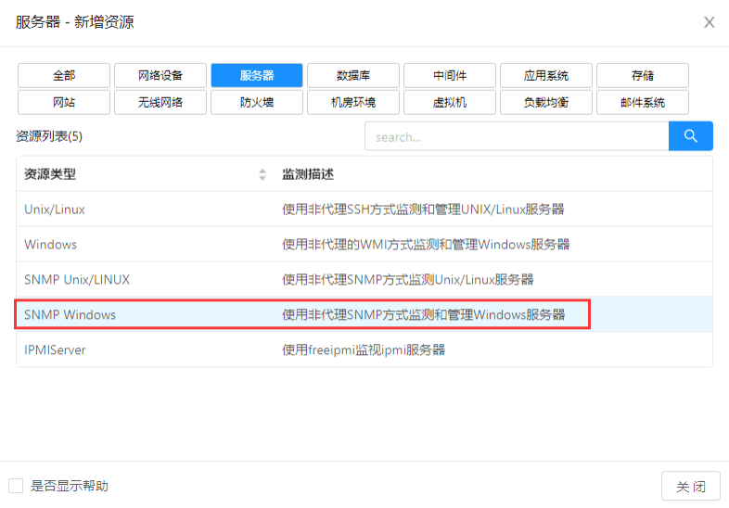Choose the 数据库 category filter
The image size is (729, 508).
click(353, 75)
